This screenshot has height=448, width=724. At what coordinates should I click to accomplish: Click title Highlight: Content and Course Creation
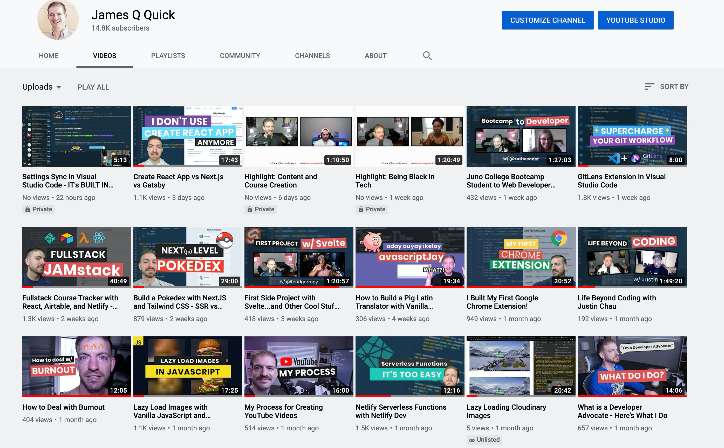pyautogui.click(x=281, y=181)
